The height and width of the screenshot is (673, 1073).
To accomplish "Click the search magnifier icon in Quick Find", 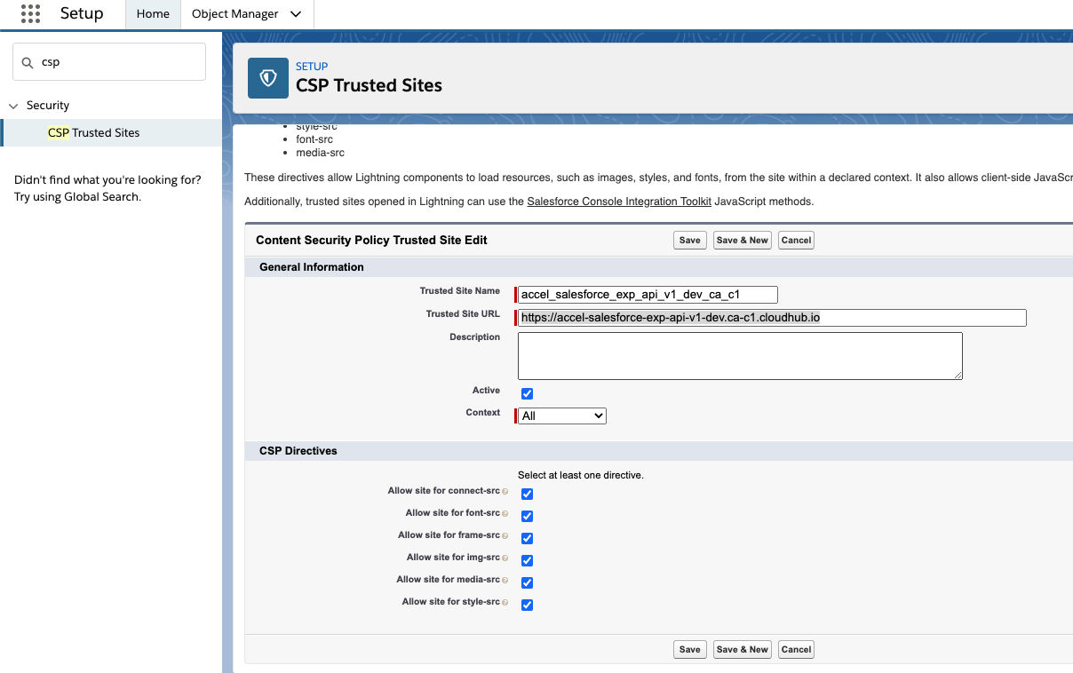I will point(29,62).
